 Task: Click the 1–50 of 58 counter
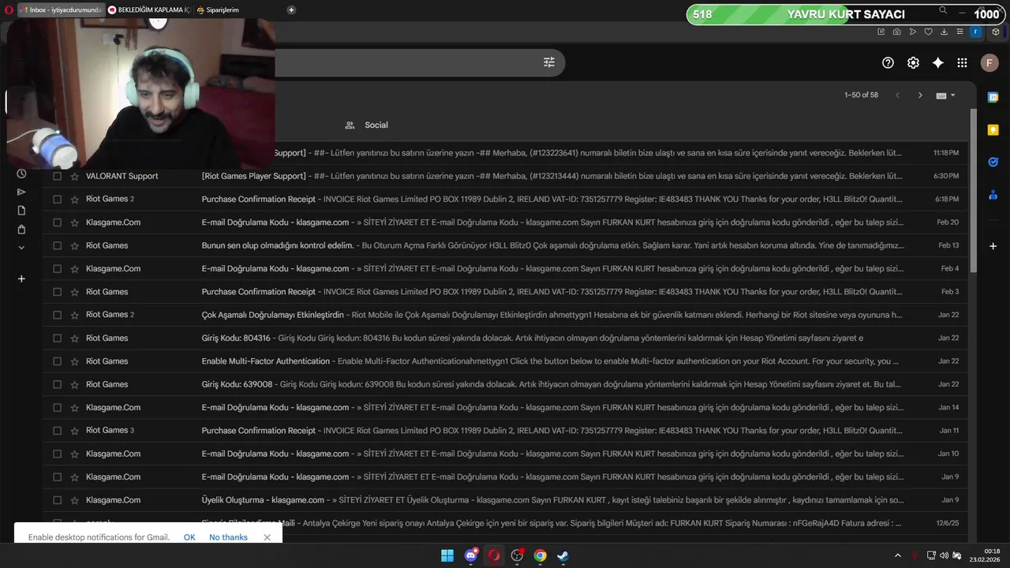(x=861, y=95)
